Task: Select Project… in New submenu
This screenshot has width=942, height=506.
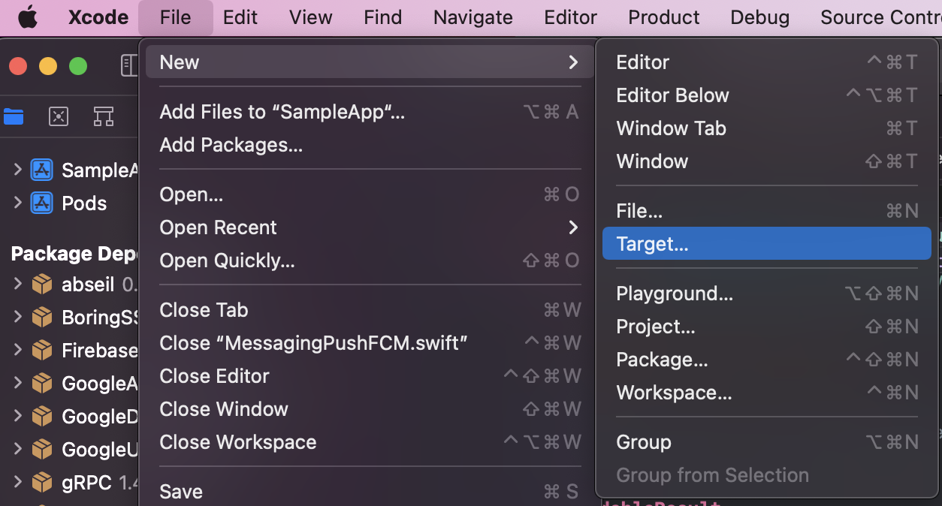Action: coord(767,327)
